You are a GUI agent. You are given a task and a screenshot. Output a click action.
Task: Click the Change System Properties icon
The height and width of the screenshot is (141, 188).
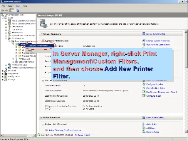(x=144, y=41)
